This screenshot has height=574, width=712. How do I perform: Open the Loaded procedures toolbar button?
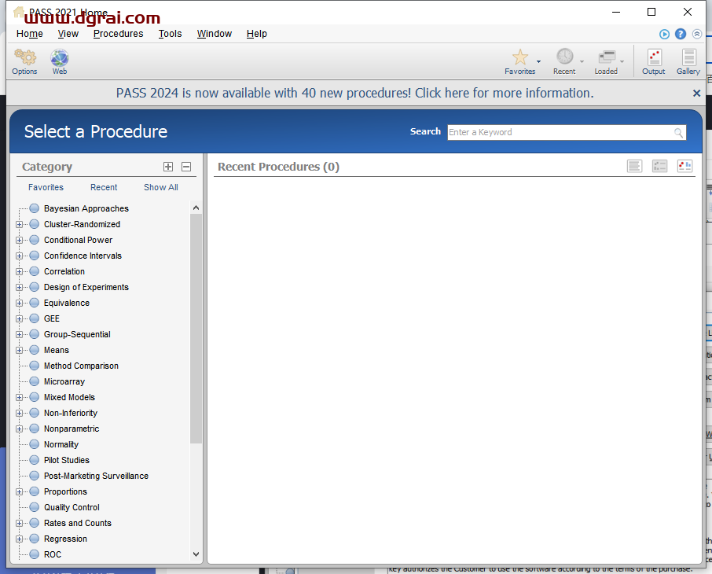click(606, 61)
